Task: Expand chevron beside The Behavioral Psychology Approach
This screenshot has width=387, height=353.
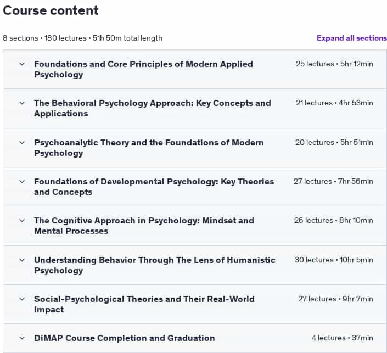Action: (x=22, y=103)
